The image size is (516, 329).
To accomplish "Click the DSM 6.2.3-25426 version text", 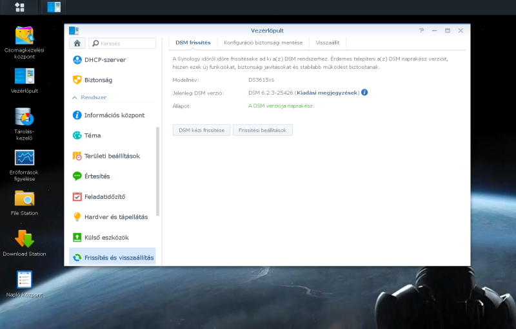I will coord(270,93).
